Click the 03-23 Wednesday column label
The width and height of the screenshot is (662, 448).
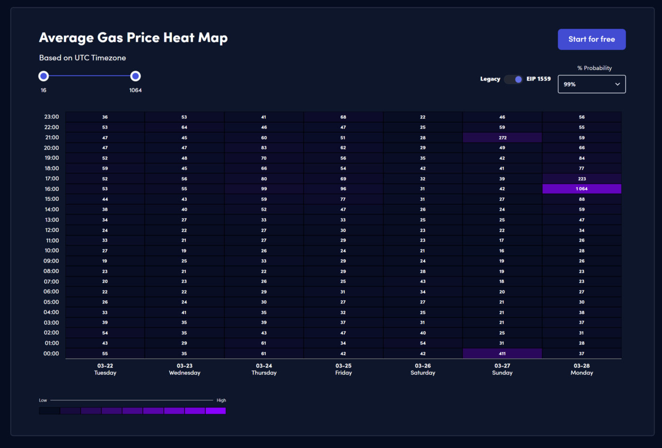184,369
